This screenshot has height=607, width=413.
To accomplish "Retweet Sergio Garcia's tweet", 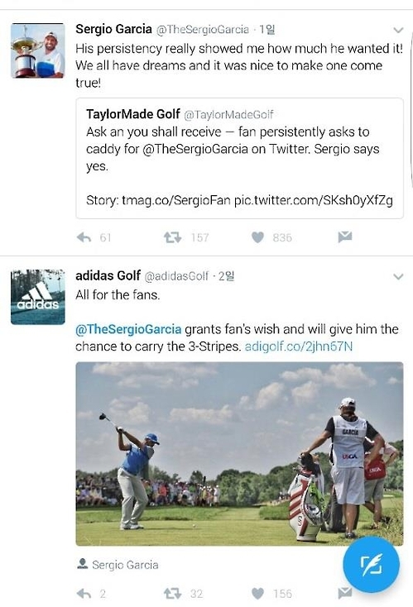I will pyautogui.click(x=172, y=237).
